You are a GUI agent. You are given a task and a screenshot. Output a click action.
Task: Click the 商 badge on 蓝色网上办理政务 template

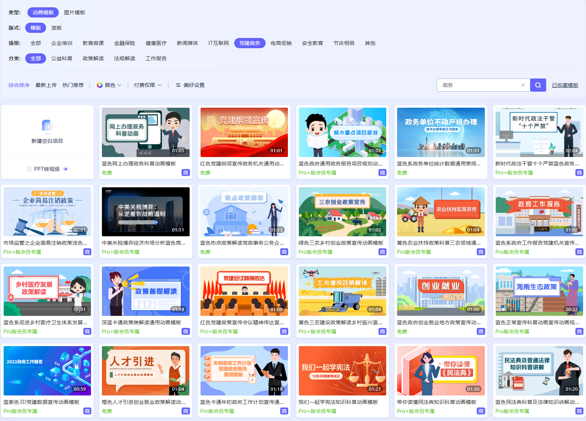coord(186,173)
